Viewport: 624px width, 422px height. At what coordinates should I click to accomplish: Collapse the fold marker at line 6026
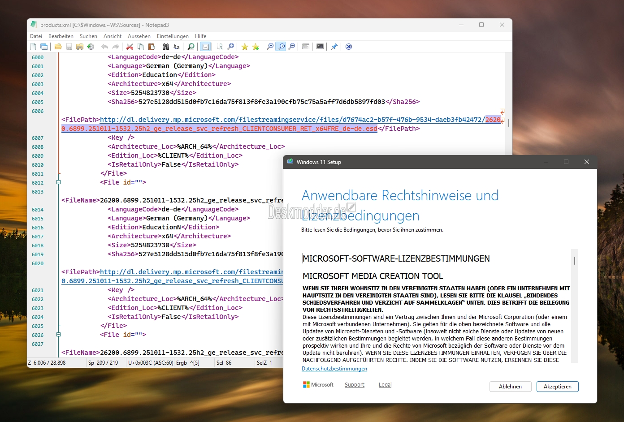[x=58, y=335]
